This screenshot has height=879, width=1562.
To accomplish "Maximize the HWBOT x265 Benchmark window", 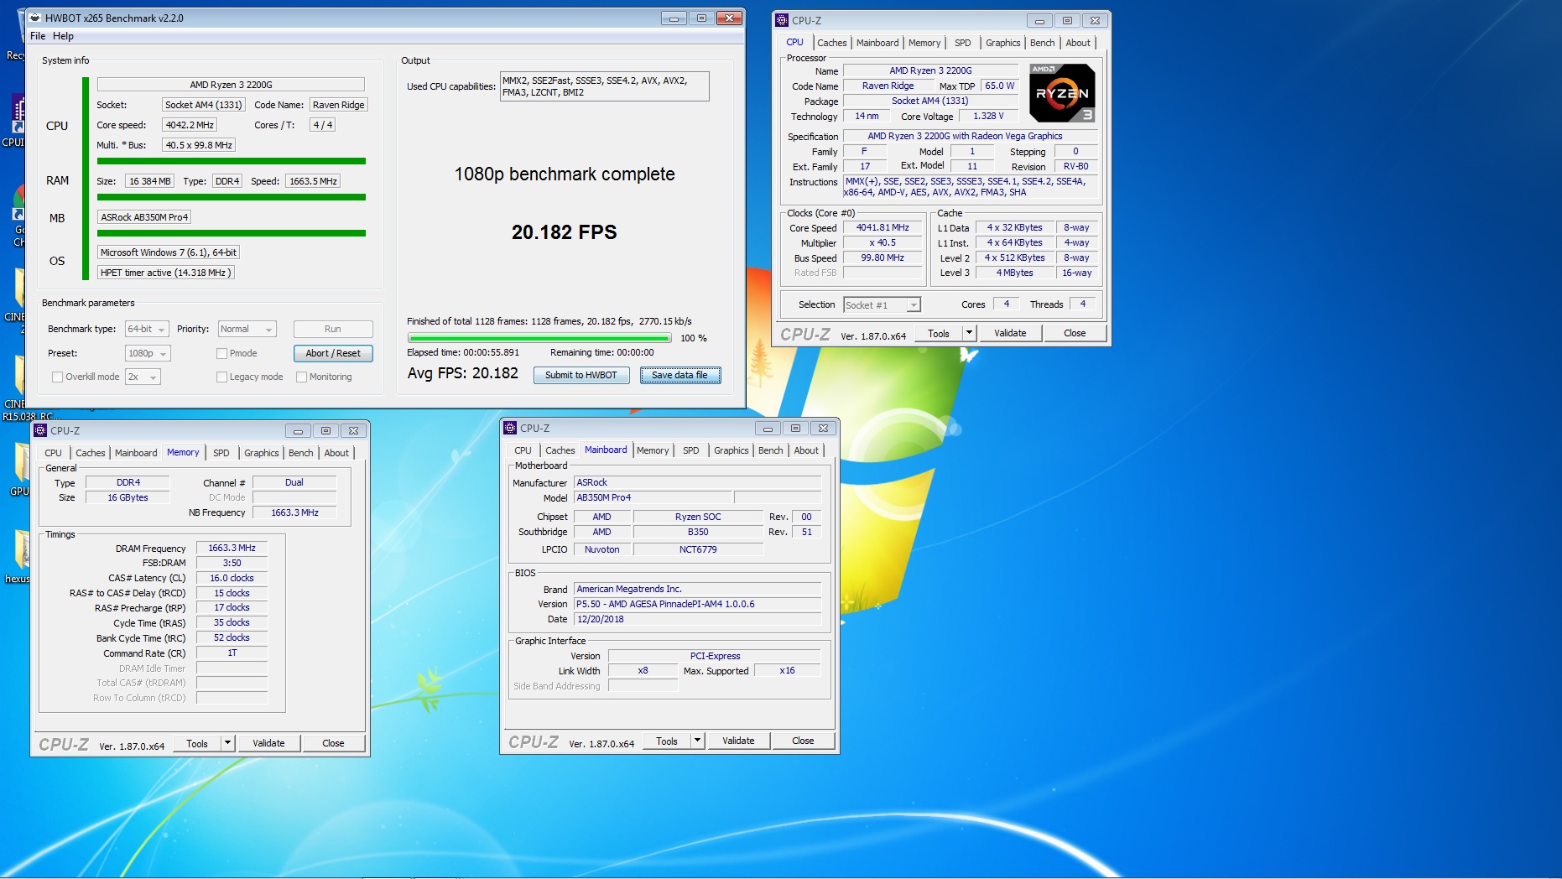I will click(701, 18).
